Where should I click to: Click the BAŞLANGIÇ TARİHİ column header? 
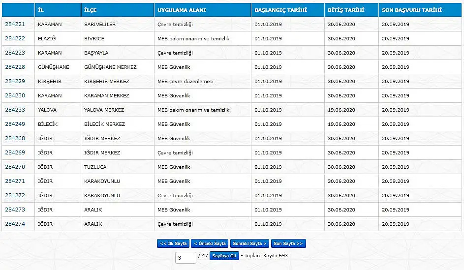point(288,10)
